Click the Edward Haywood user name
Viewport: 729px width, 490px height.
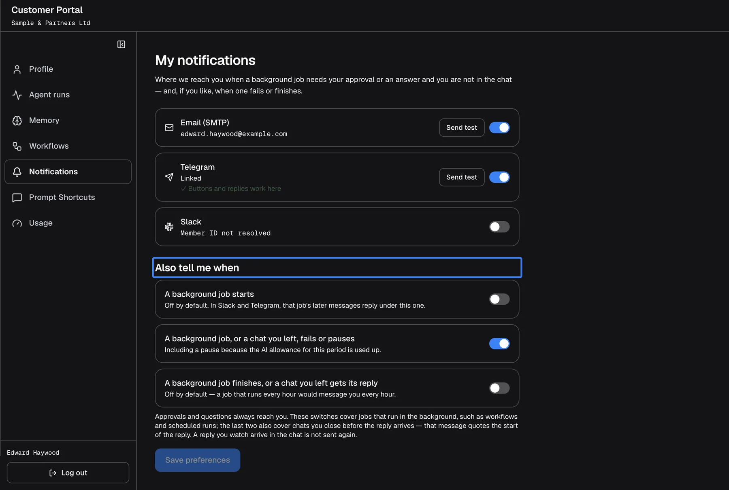click(33, 453)
